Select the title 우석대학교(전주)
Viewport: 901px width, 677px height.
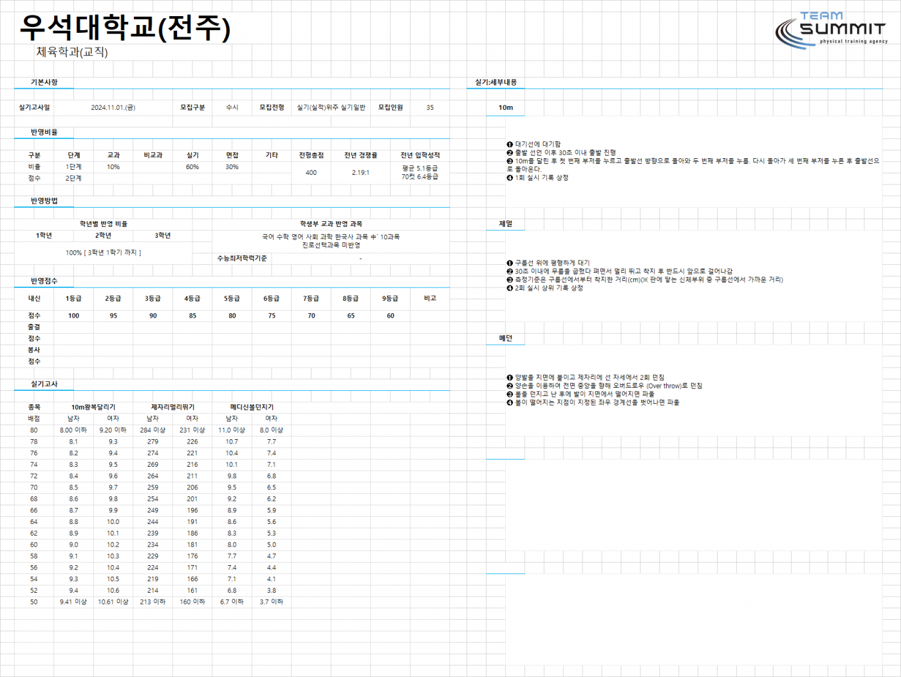click(125, 27)
